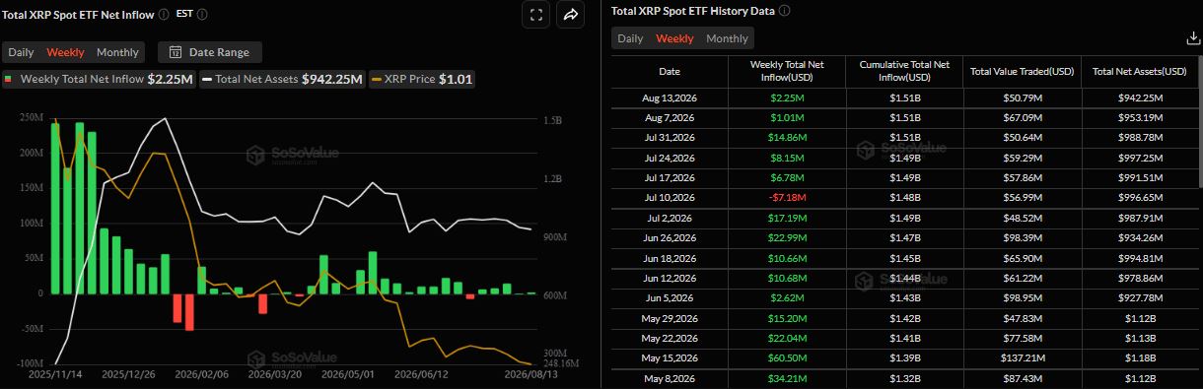Click the calendar icon in Date Range

point(176,52)
